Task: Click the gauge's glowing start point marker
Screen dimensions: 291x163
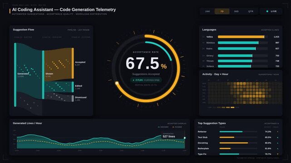Action: pyautogui.click(x=117, y=83)
